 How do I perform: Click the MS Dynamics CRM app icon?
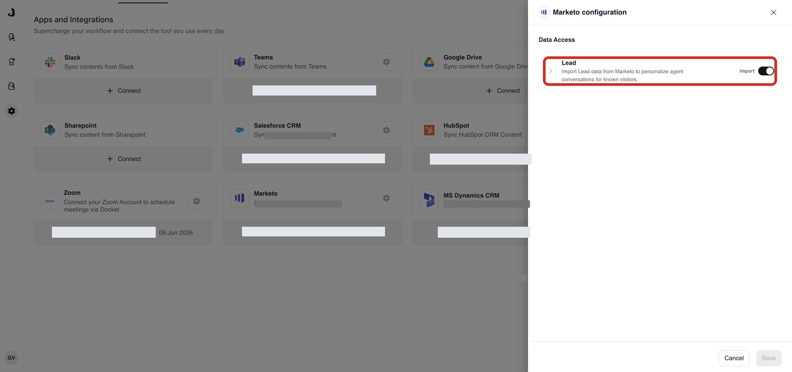point(429,200)
